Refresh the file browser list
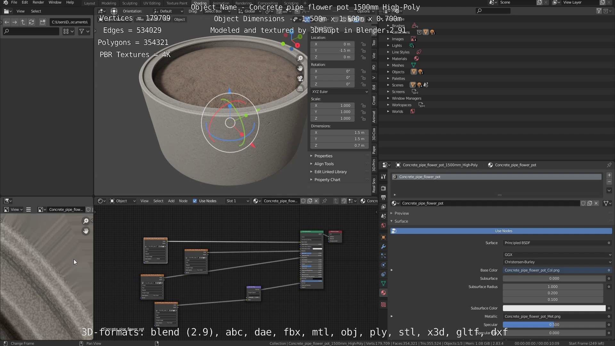The height and width of the screenshot is (346, 615). pos(31,22)
